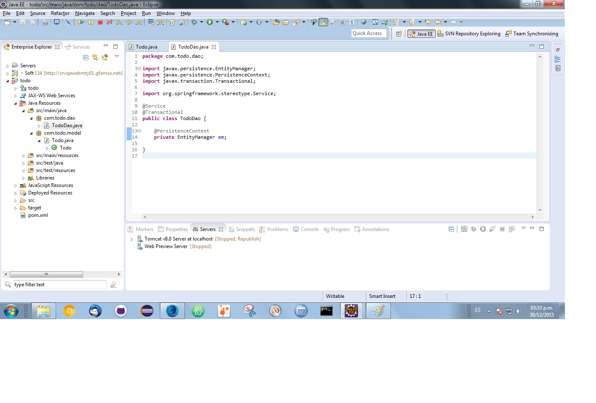Click the editor vertical scrollbar down arrow

point(540,210)
